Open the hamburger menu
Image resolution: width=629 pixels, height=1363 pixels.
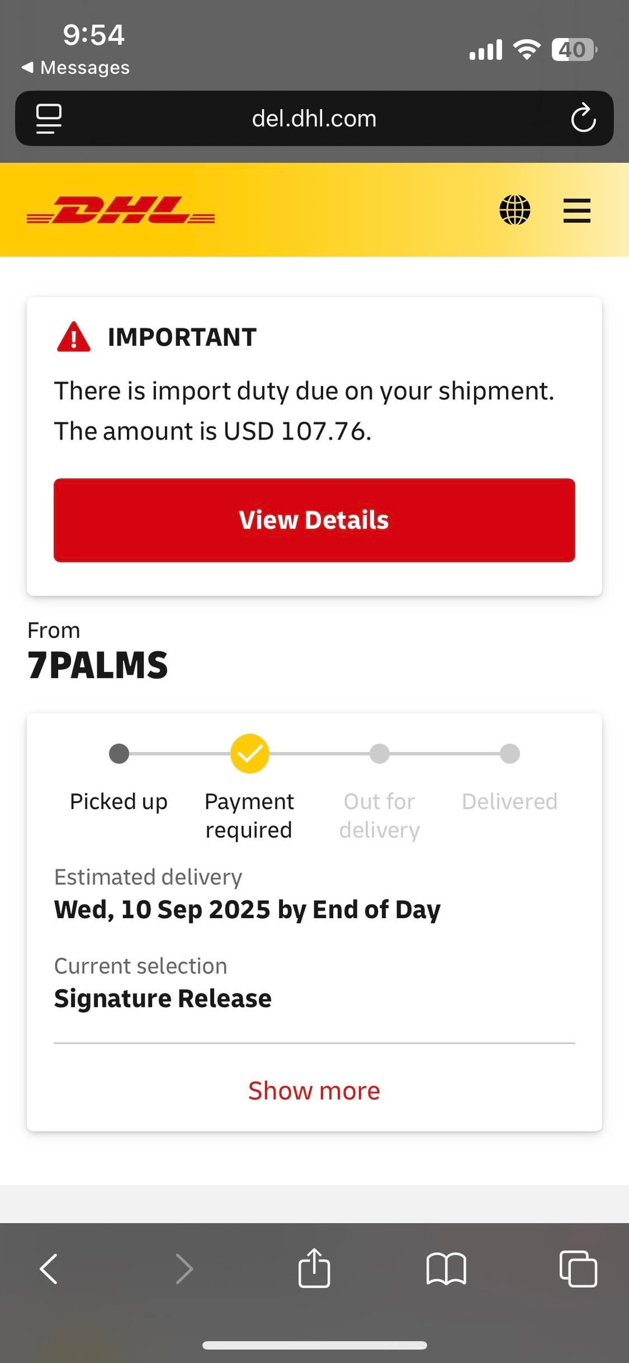pos(577,210)
